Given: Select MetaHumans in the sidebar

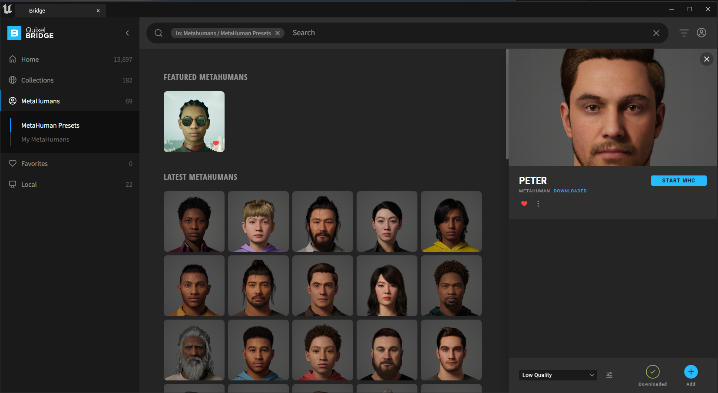Looking at the screenshot, I should click(x=70, y=101).
